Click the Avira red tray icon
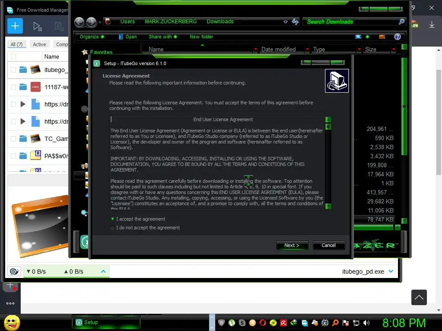 click(283, 322)
